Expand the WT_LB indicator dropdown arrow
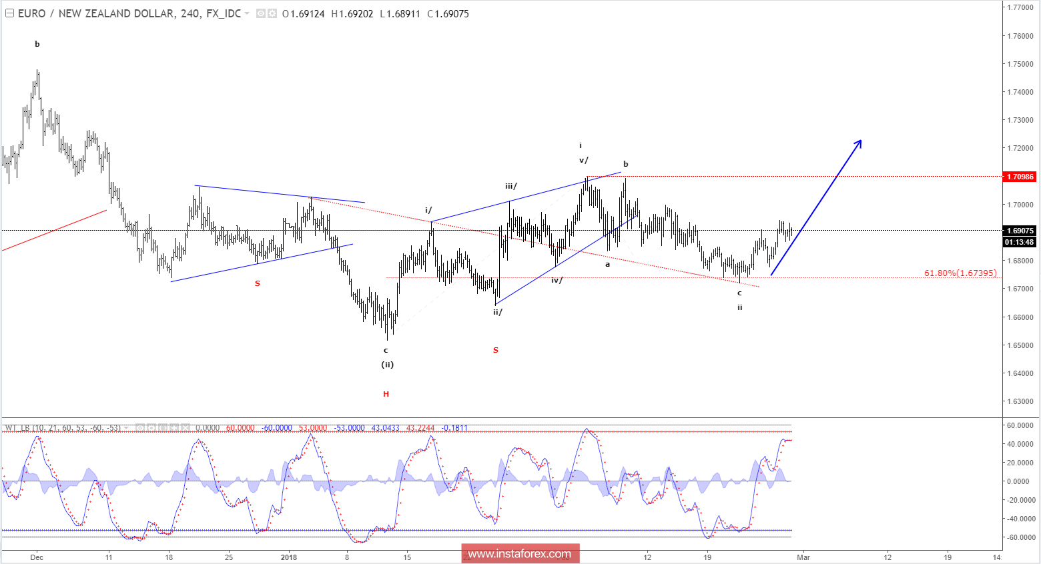The height and width of the screenshot is (564, 1041). point(126,427)
